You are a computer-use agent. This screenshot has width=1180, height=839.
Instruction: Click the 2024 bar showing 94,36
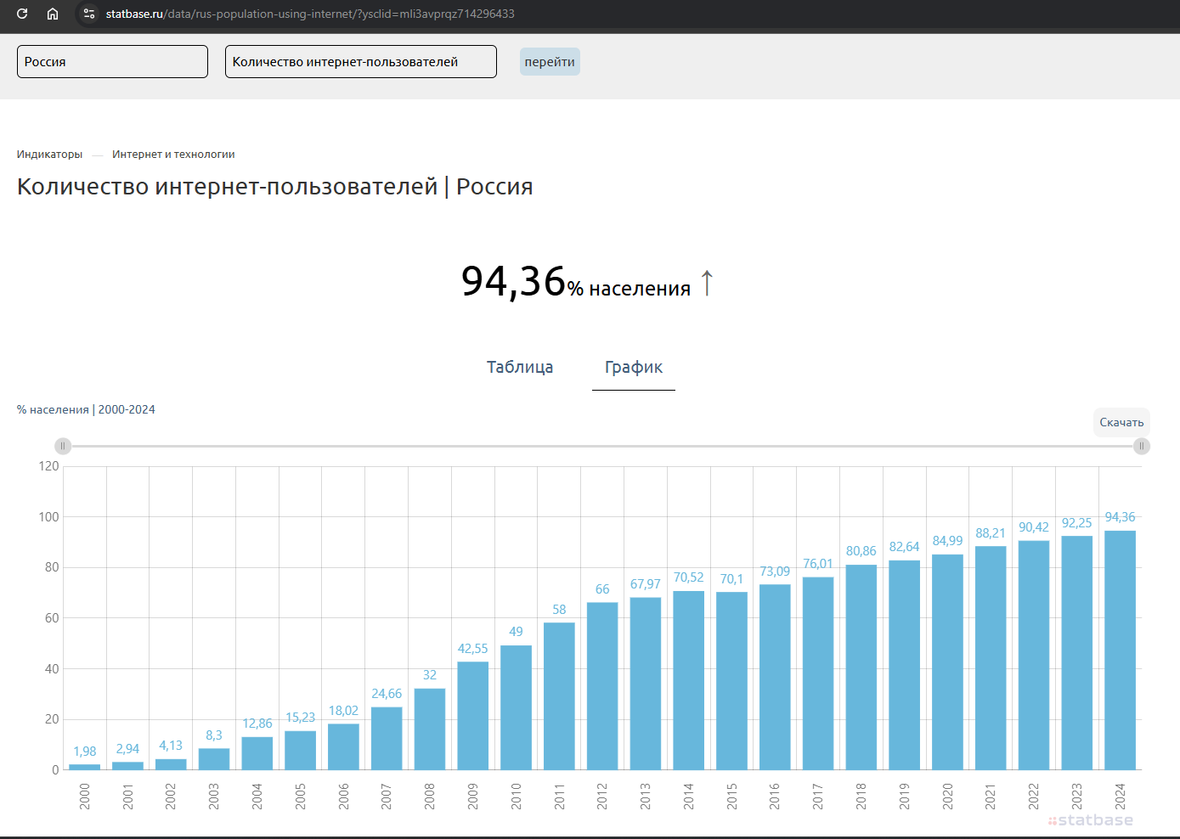pos(1120,650)
